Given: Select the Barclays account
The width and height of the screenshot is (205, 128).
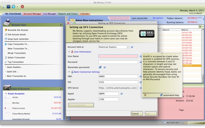Looking at the screenshot, I should click(33, 103).
